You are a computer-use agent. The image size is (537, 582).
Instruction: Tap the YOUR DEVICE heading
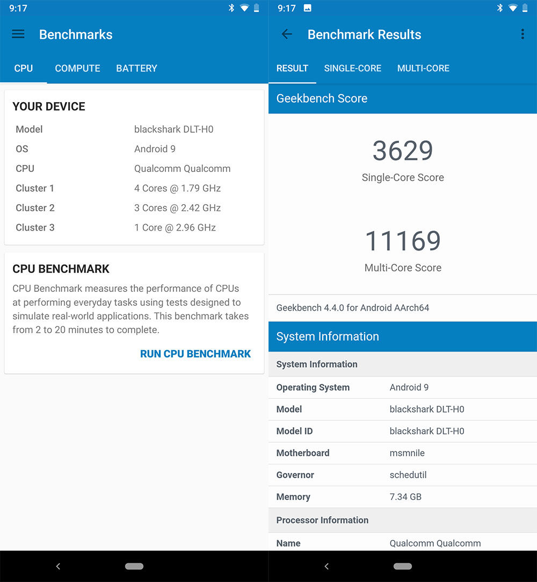48,106
